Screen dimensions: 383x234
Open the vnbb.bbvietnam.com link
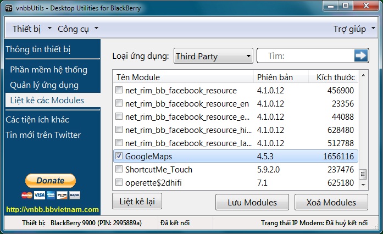pos(52,209)
